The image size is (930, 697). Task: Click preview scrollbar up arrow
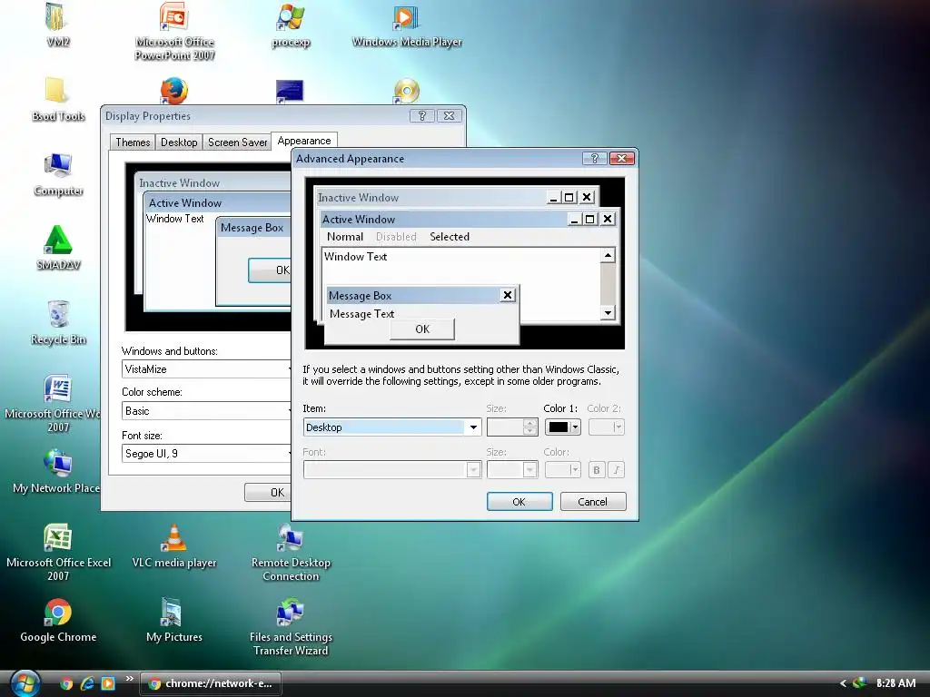[x=608, y=255]
